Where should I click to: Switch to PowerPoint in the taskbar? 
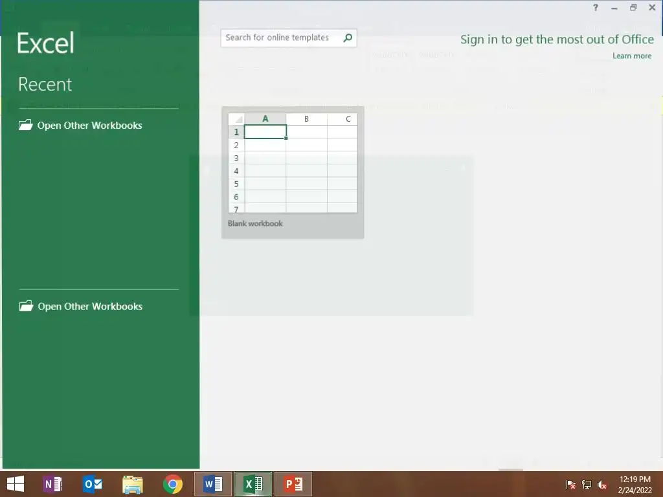click(x=293, y=484)
